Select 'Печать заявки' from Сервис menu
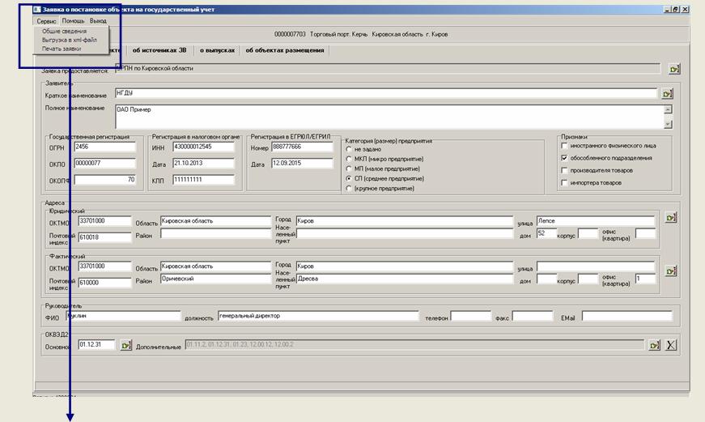The width and height of the screenshot is (705, 422). [61, 49]
